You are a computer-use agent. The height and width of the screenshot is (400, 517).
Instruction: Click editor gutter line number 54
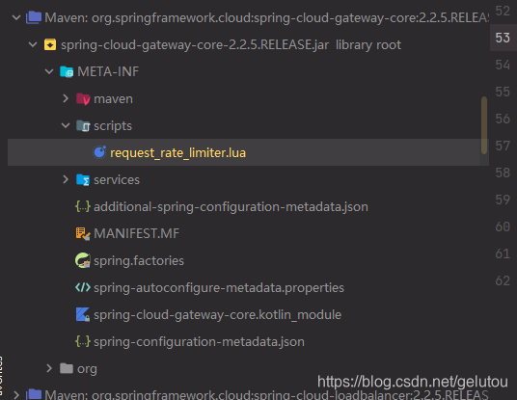(x=503, y=65)
